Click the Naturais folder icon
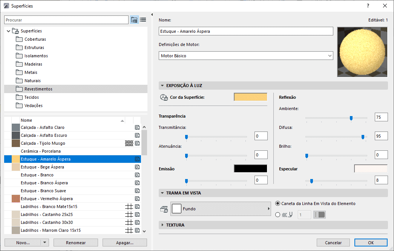 click(x=19, y=81)
